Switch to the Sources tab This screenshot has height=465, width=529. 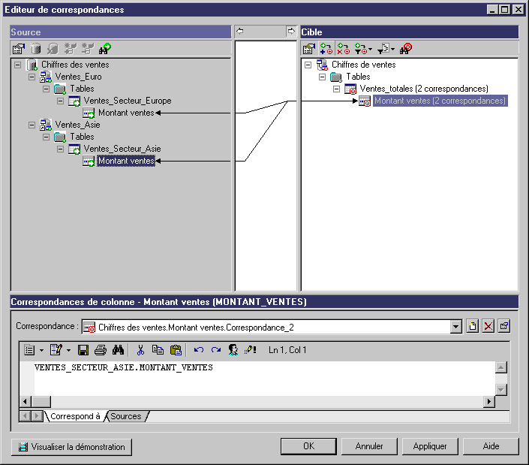click(126, 416)
